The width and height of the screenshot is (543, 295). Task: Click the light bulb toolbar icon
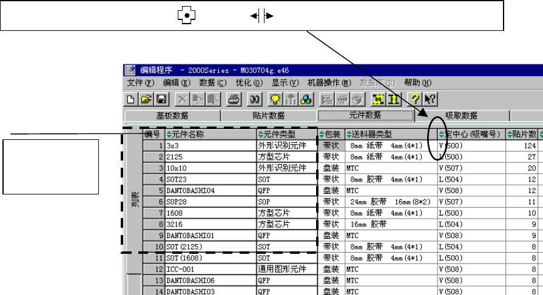click(276, 99)
